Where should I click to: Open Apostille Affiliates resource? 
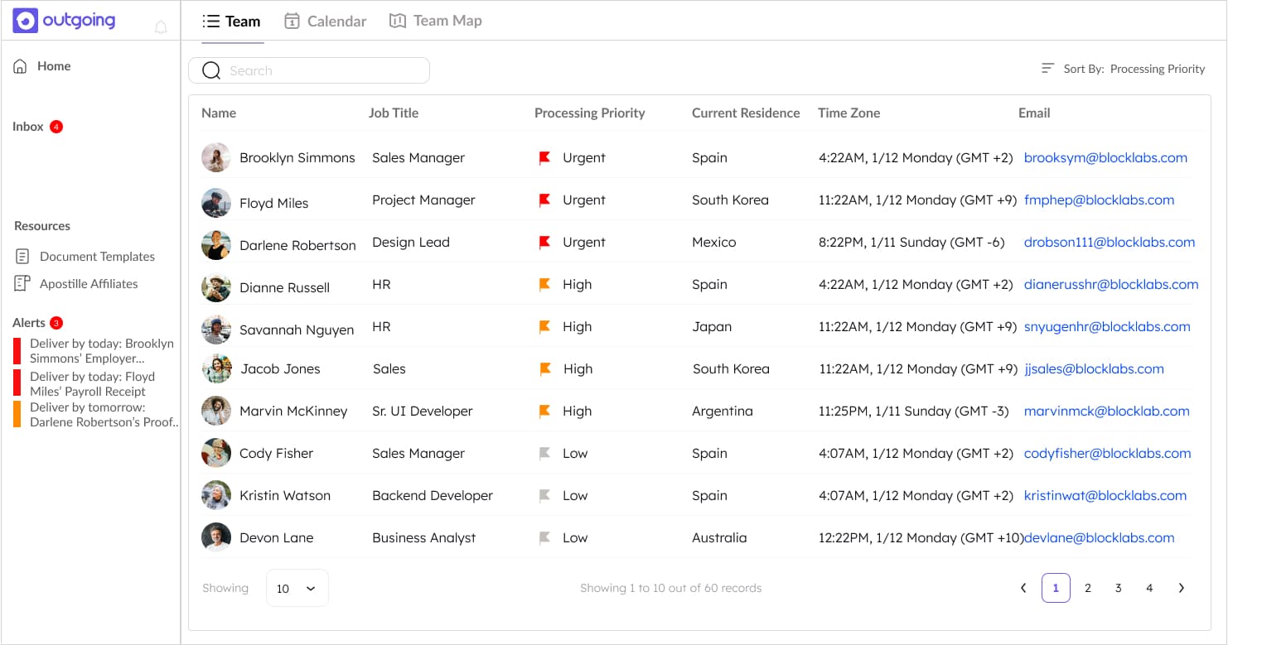(x=89, y=284)
